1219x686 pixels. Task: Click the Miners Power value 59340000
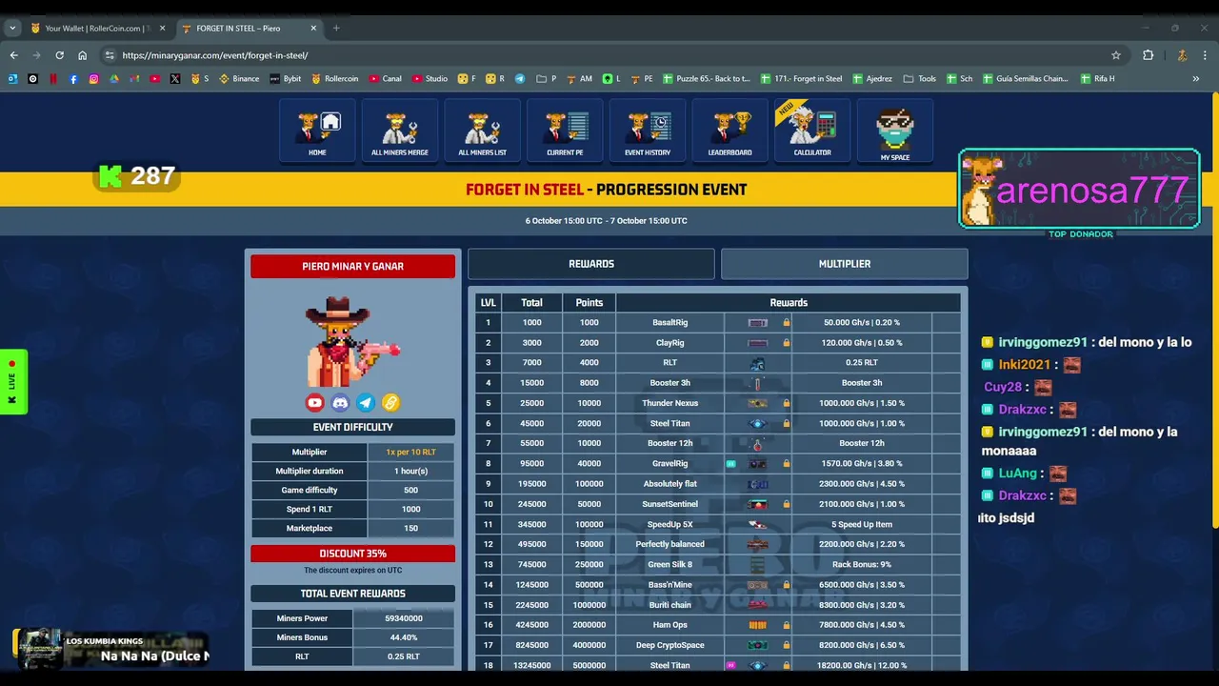tap(404, 618)
